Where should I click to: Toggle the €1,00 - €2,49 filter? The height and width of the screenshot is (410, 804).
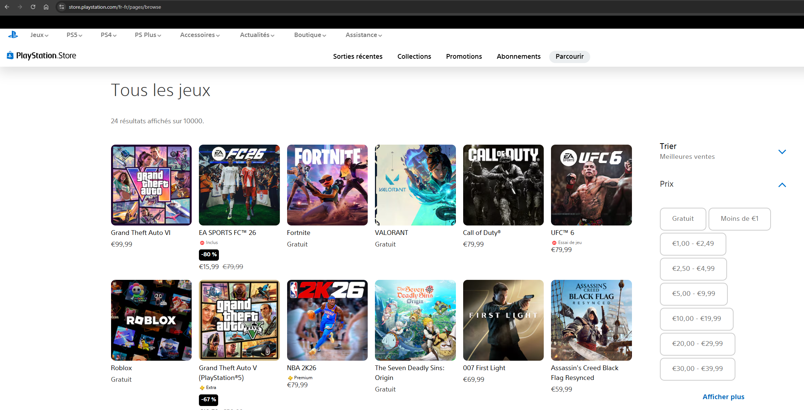point(693,244)
